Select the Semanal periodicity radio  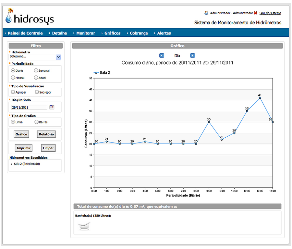click(x=36, y=70)
